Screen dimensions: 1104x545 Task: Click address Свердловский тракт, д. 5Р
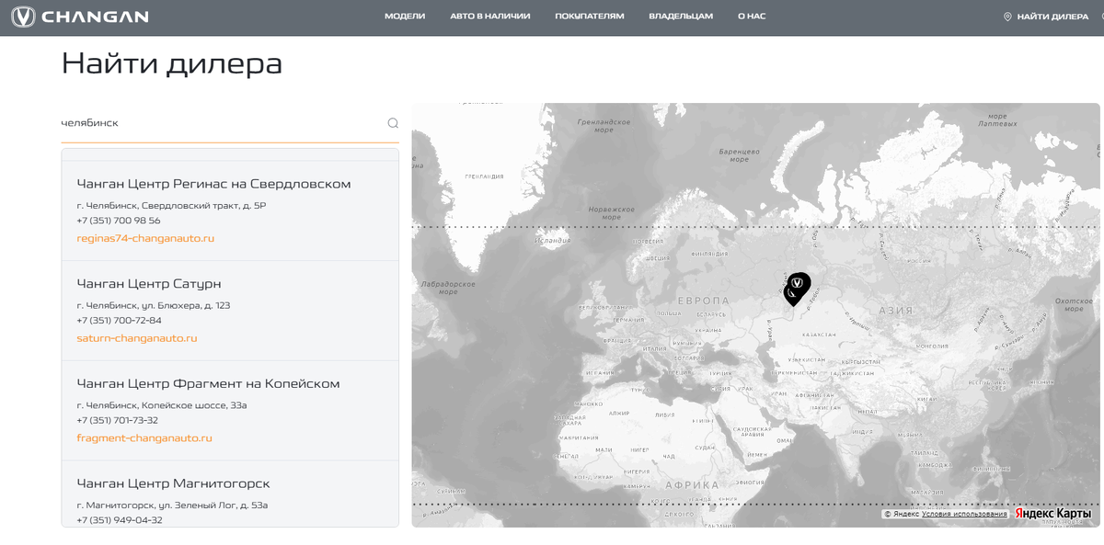[171, 206]
